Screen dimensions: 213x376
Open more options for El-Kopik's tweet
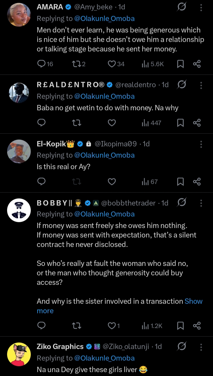(x=201, y=144)
